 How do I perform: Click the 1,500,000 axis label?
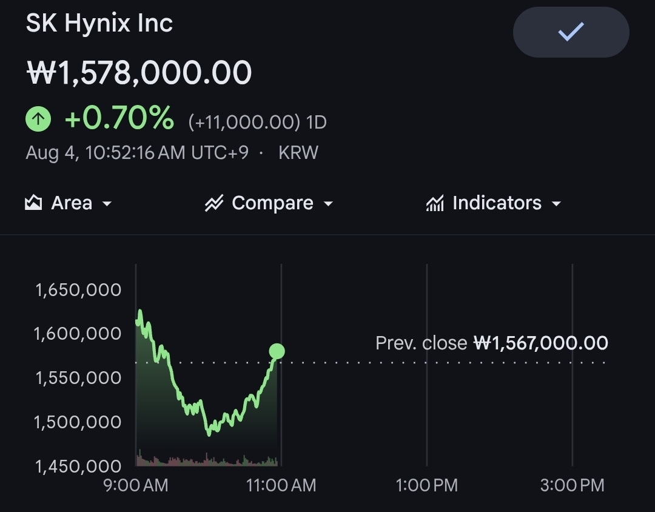click(78, 422)
